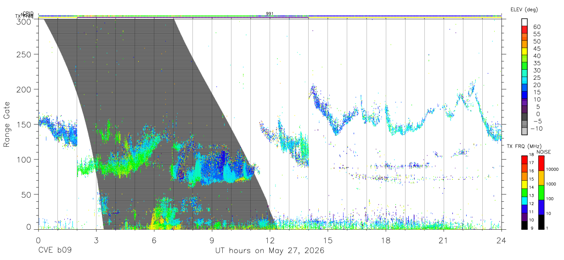
Task: Click the '21' tick on UT hours axis
Action: tap(444, 240)
